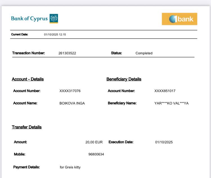Click the Transfer Details heading
The width and height of the screenshot is (211, 178).
click(26, 127)
